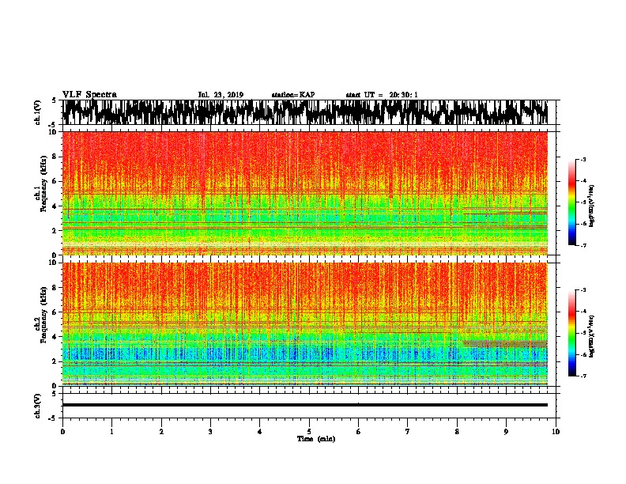Click the '-7' tick on ch.2 colorbar
626x484 pixels.
click(583, 376)
